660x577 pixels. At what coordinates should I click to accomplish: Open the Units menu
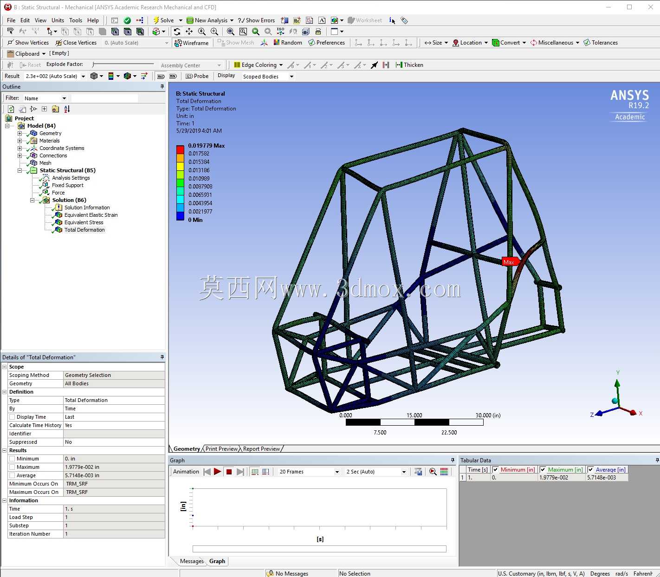58,20
